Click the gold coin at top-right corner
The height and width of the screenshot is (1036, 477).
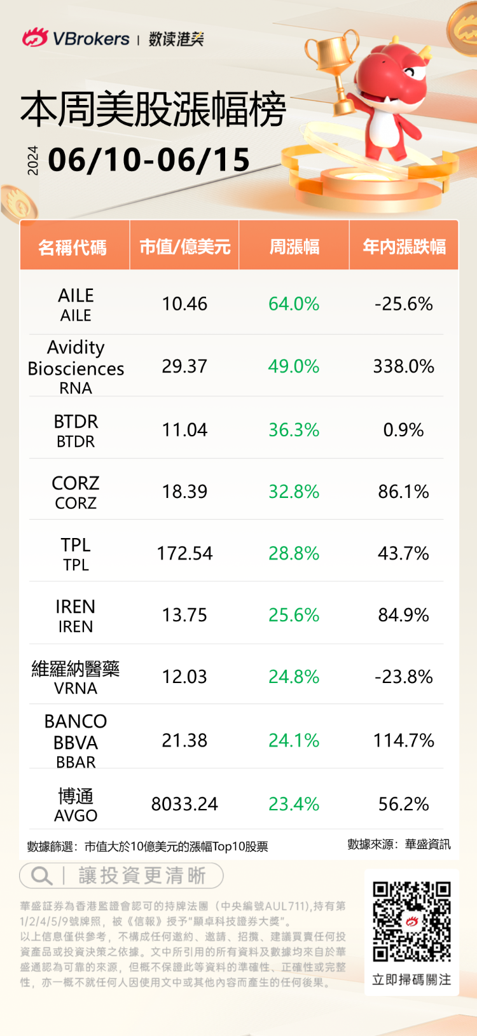click(x=463, y=27)
